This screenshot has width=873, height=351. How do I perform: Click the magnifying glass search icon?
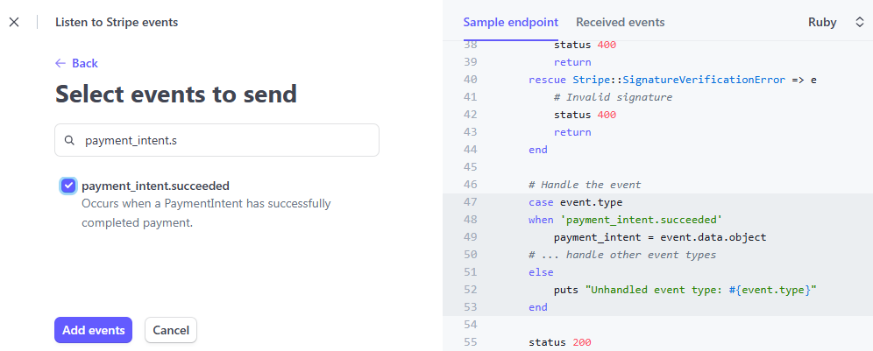(69, 140)
